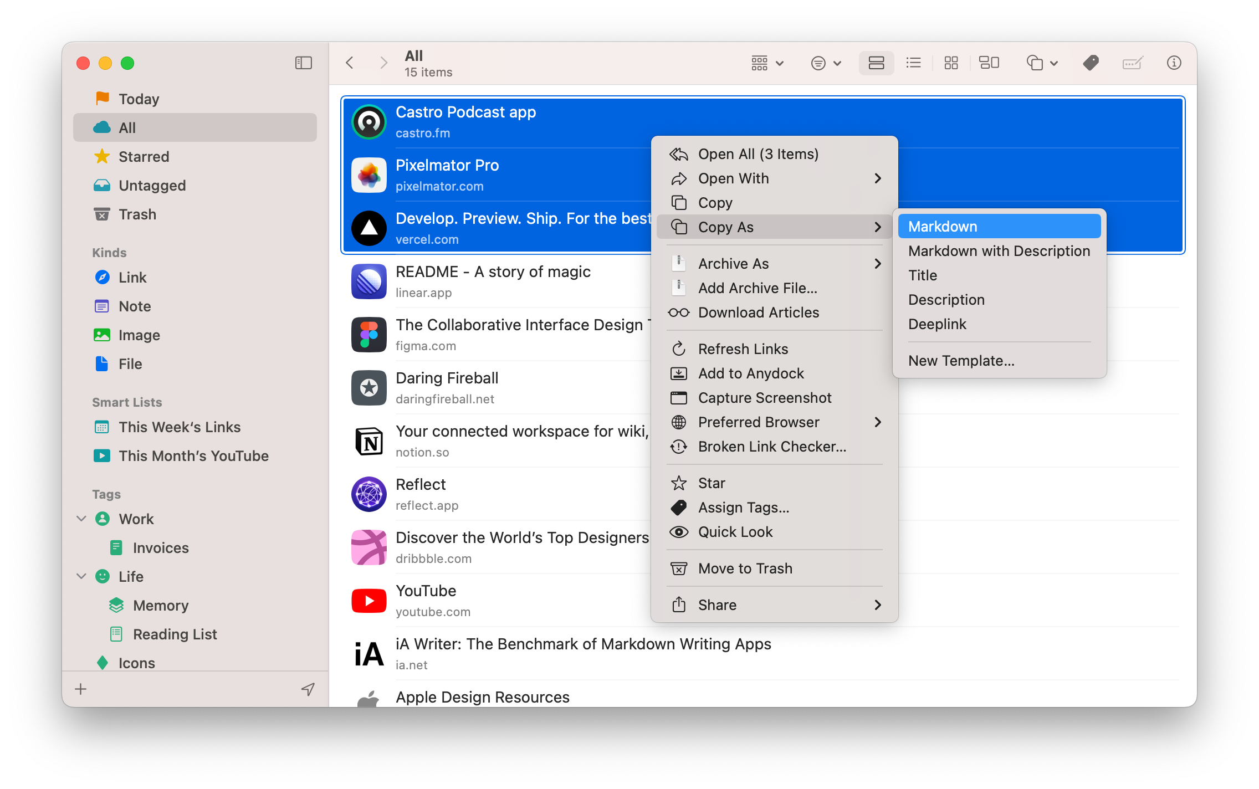Show the info panel via info icon
The width and height of the screenshot is (1259, 789).
(1174, 63)
